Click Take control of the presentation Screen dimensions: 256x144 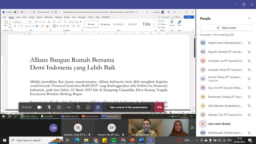tap(129, 107)
